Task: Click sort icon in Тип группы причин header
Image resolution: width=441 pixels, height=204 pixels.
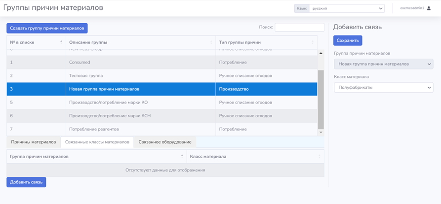Action: (313, 42)
